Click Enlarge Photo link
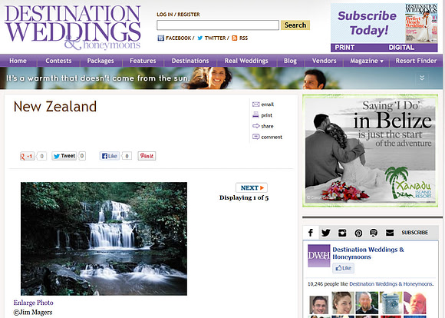The image size is (445, 318). [34, 303]
